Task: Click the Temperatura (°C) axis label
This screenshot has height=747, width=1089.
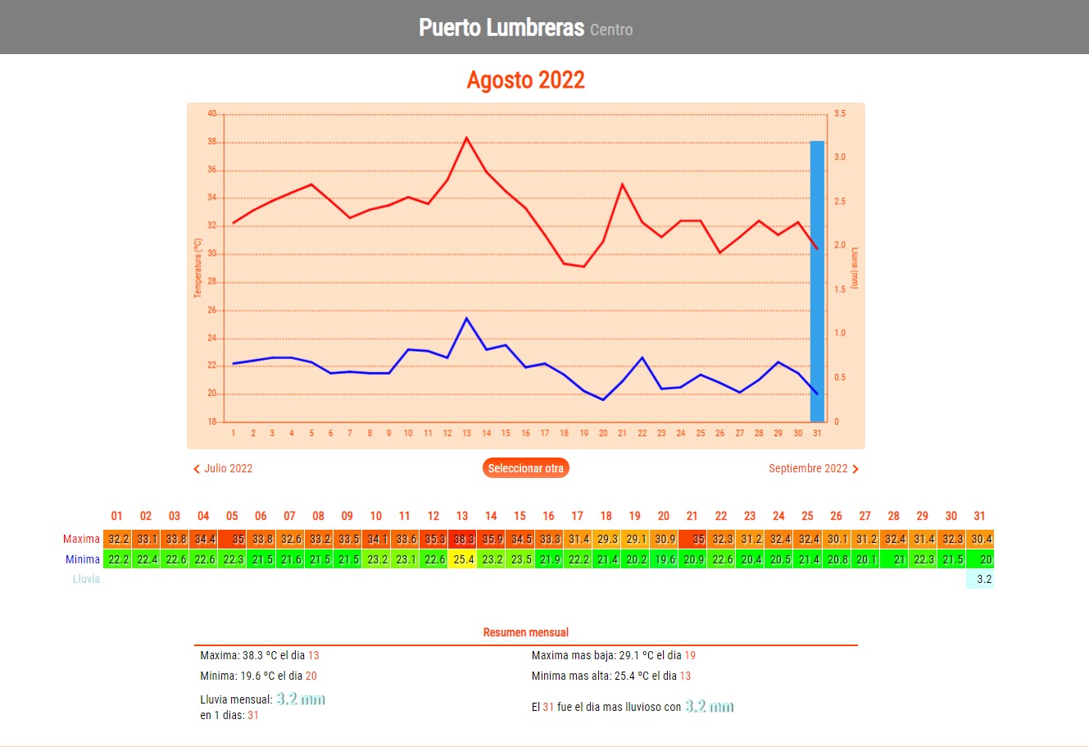Action: tap(197, 268)
